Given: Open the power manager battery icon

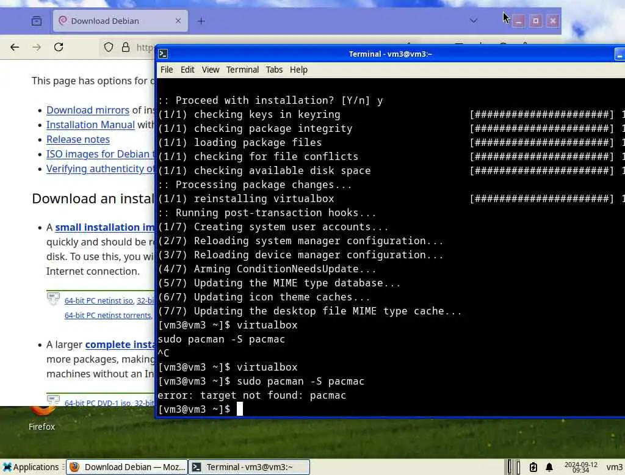Looking at the screenshot, I should click(533, 467).
